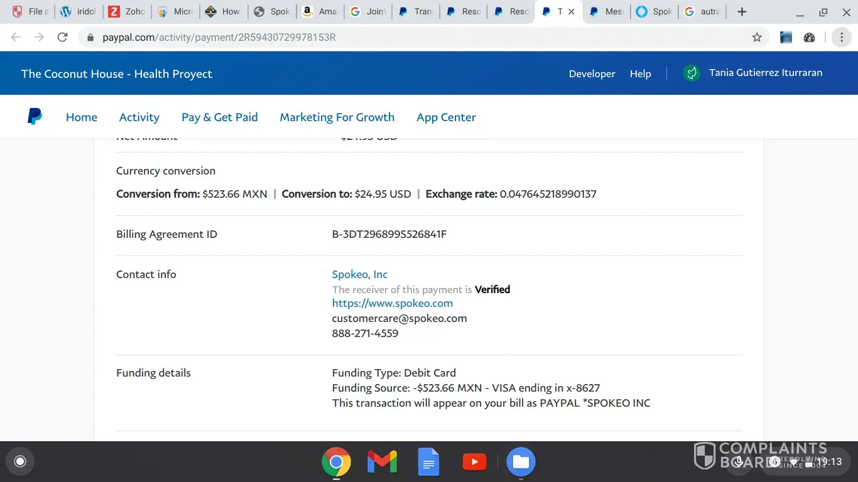Click the ChromeOS launcher button

coord(20,462)
